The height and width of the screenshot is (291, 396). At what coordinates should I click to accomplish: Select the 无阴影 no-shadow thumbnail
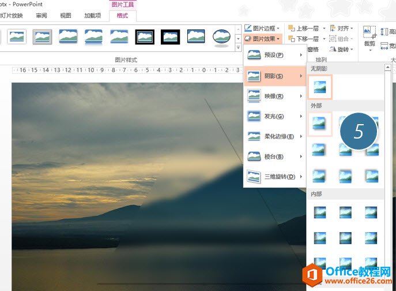click(x=320, y=86)
